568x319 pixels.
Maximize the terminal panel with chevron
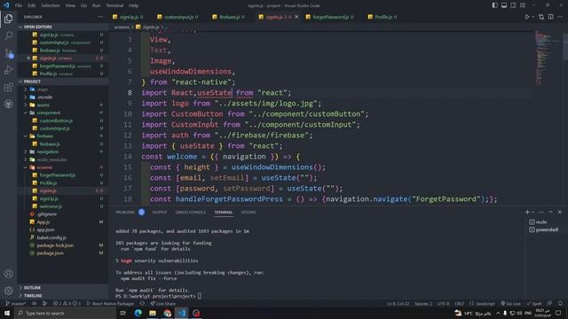550,212
